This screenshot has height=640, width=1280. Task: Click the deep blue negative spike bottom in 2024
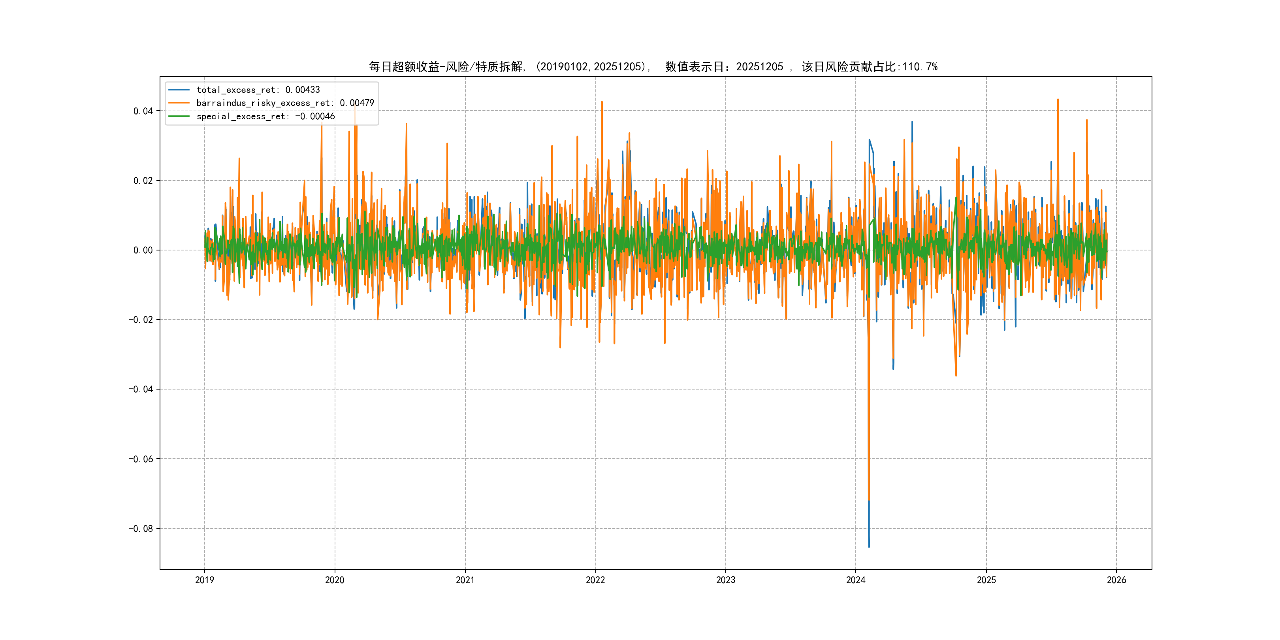869,546
